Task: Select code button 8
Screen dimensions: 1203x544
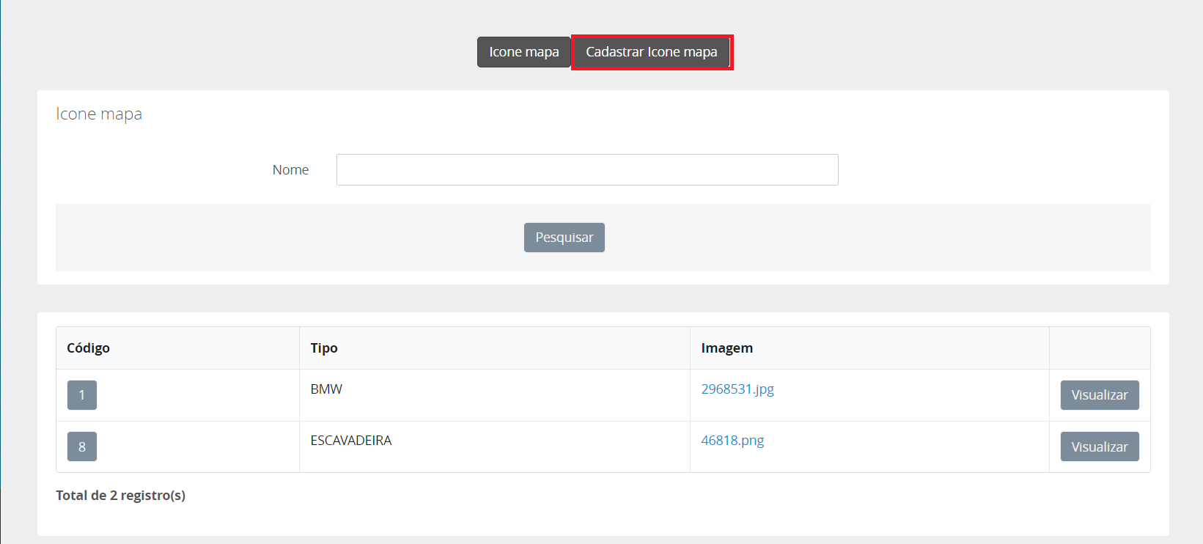Action: (82, 446)
